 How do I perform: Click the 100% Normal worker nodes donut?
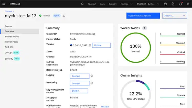(136, 48)
